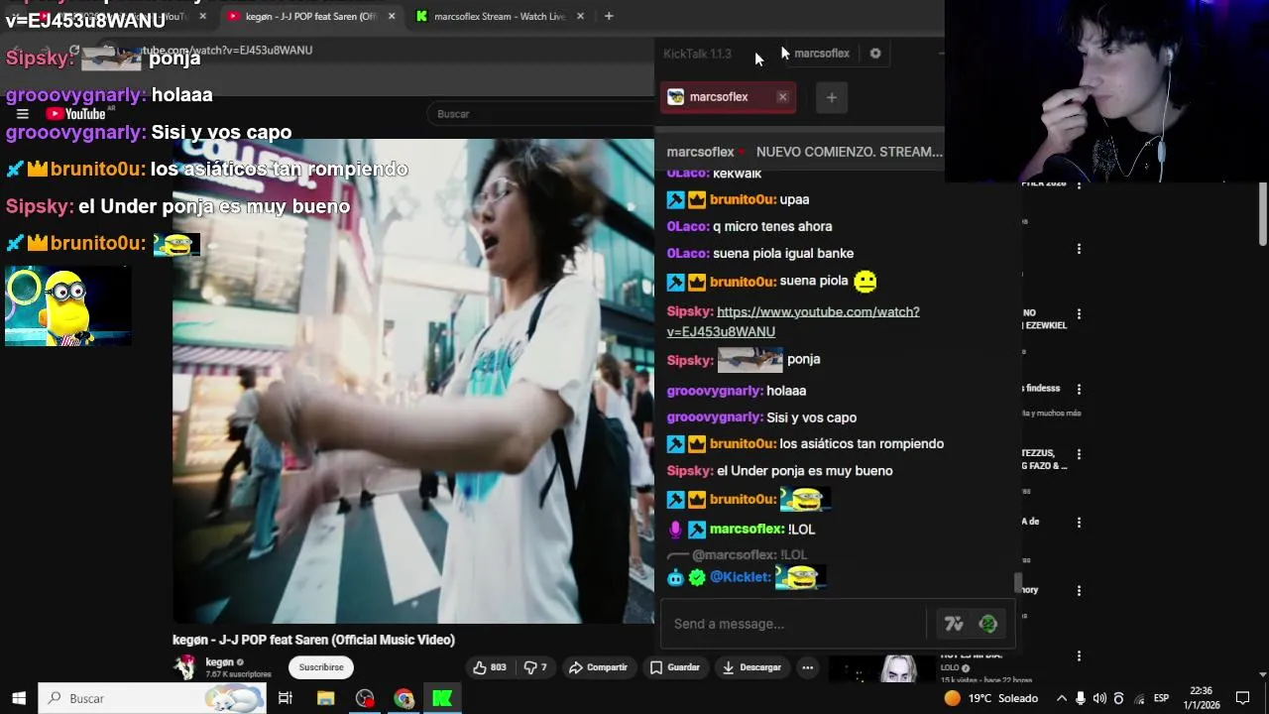This screenshot has height=714, width=1269.
Task: Open the LOLO suggested video thumbnail
Action: coord(881,669)
